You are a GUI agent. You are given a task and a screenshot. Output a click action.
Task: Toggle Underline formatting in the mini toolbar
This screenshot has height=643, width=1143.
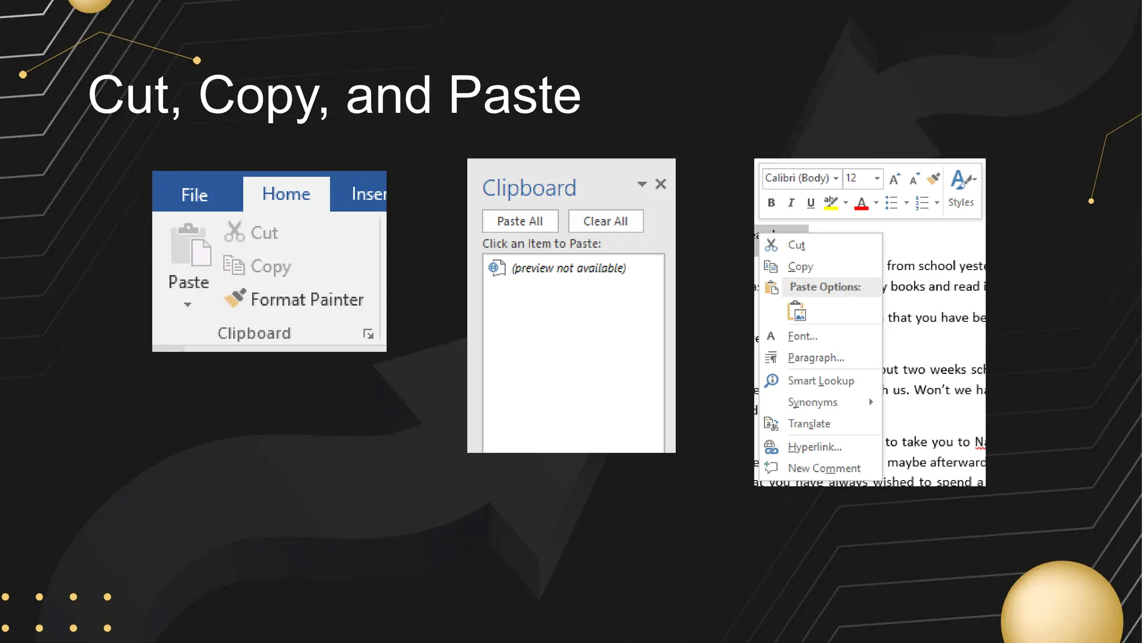[810, 203]
